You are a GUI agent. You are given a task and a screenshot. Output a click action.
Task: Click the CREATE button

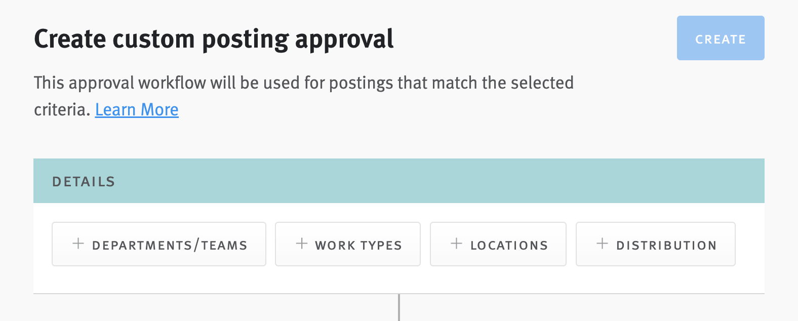[x=721, y=38]
